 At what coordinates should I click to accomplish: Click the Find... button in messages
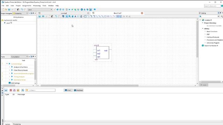tap(68, 90)
